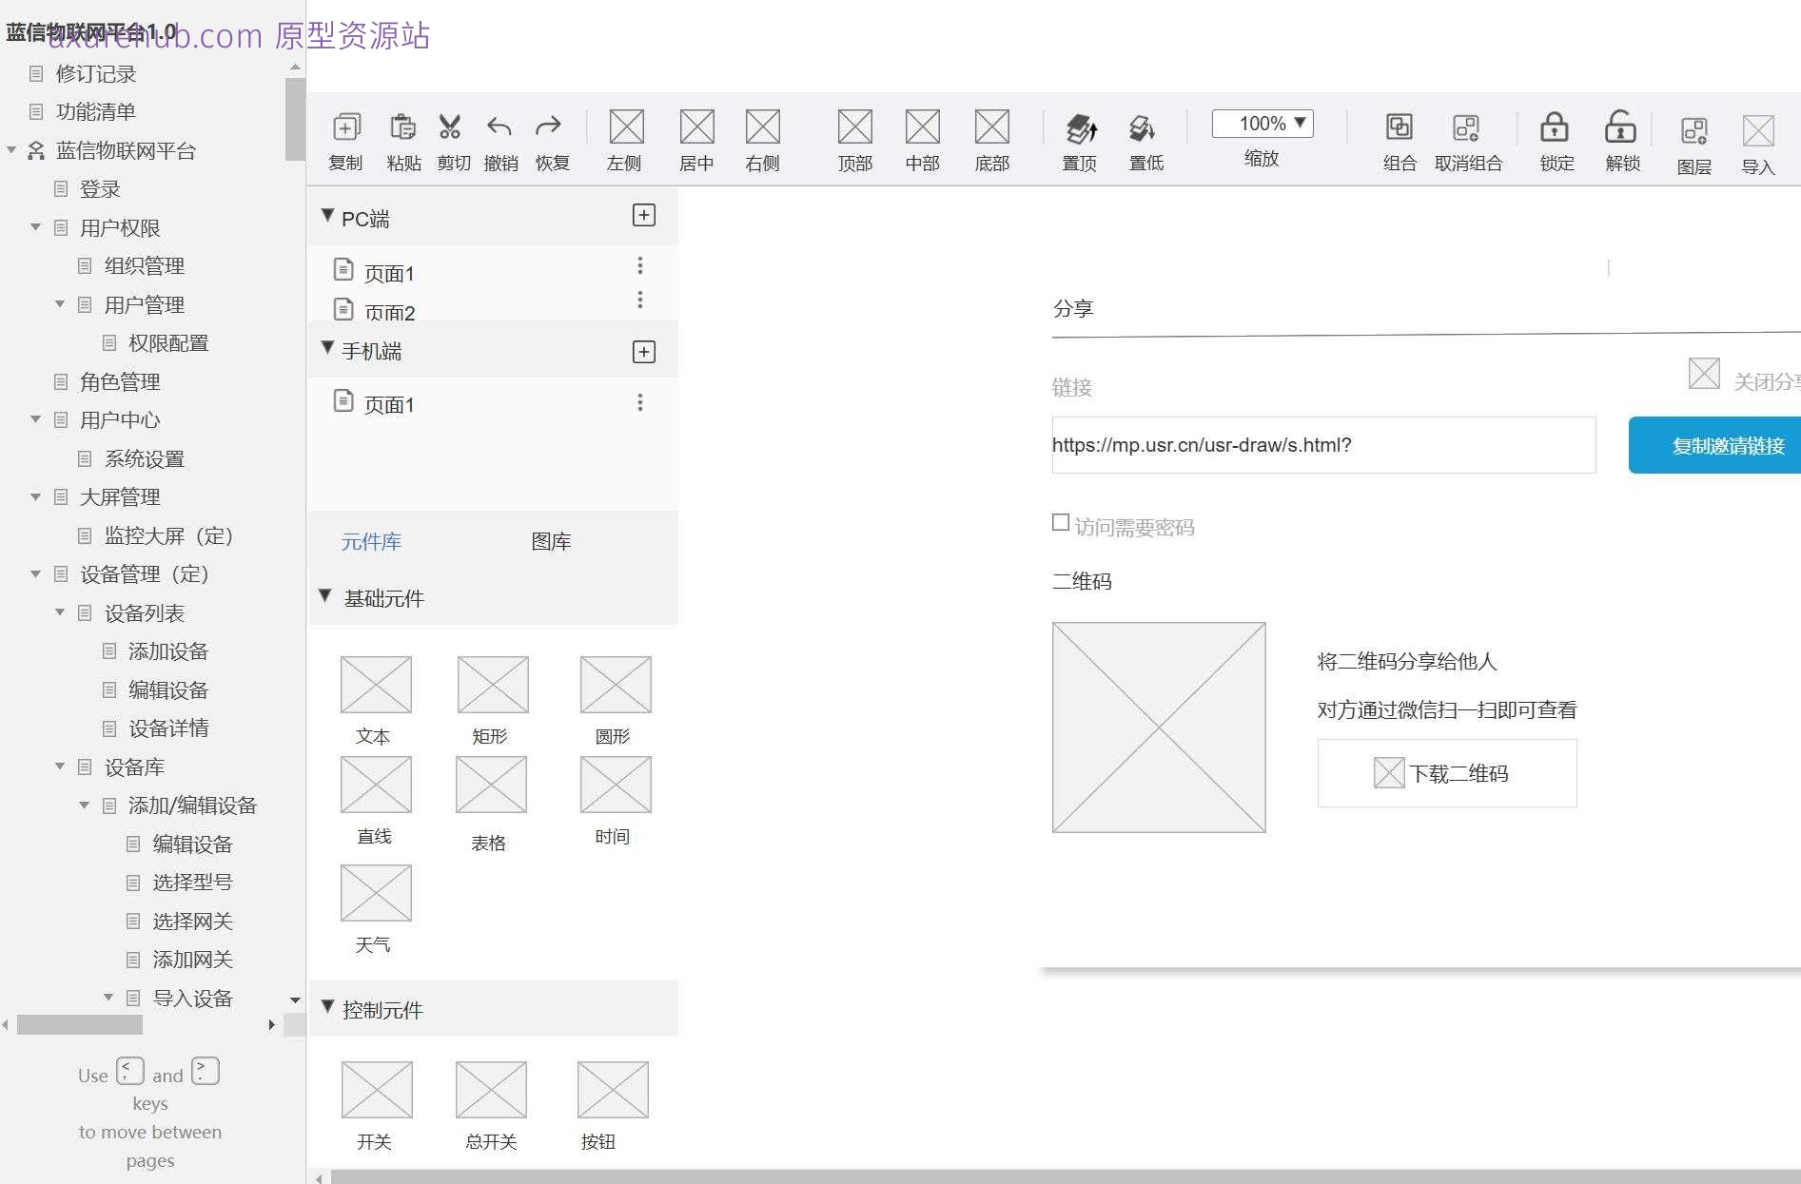
Task: Collapse the 用户管理 tree node
Action: [60, 304]
